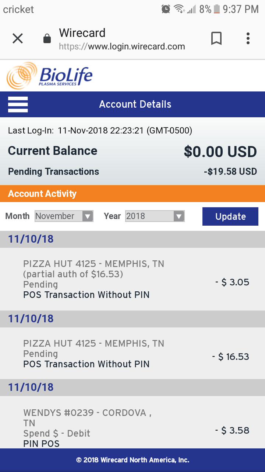Bookmark this Wirecard page
The height and width of the screenshot is (472, 265).
pos(216,38)
